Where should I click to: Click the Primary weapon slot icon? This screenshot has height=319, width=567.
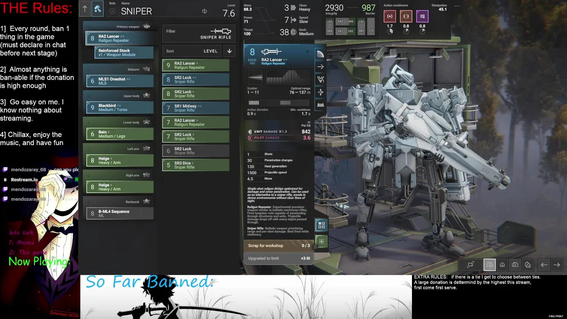coord(147,27)
